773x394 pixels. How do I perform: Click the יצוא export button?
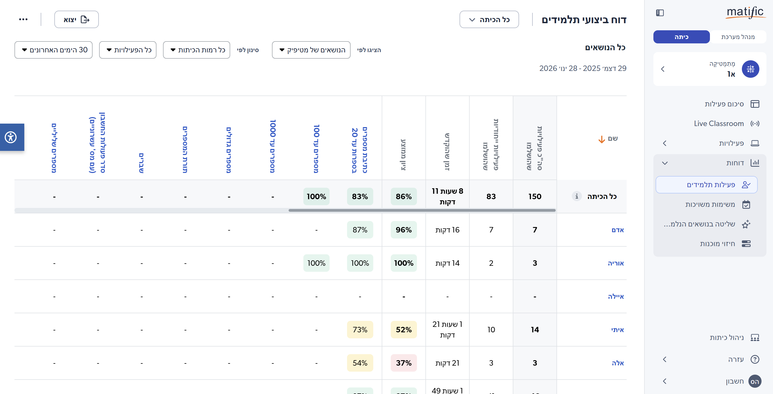(76, 20)
